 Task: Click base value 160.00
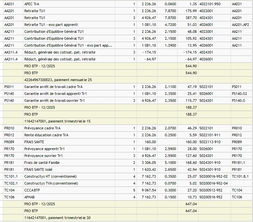pos(150,142)
